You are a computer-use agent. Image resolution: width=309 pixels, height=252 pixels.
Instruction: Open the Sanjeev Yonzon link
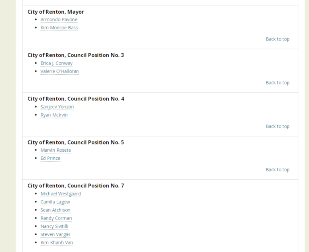[57, 107]
